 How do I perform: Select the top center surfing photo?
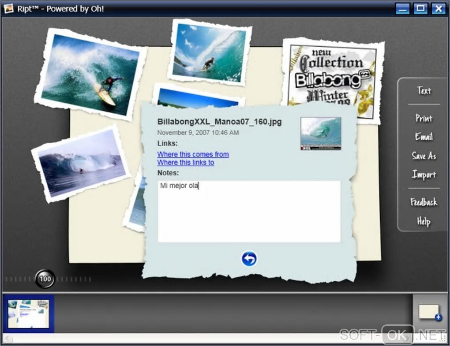click(210, 52)
